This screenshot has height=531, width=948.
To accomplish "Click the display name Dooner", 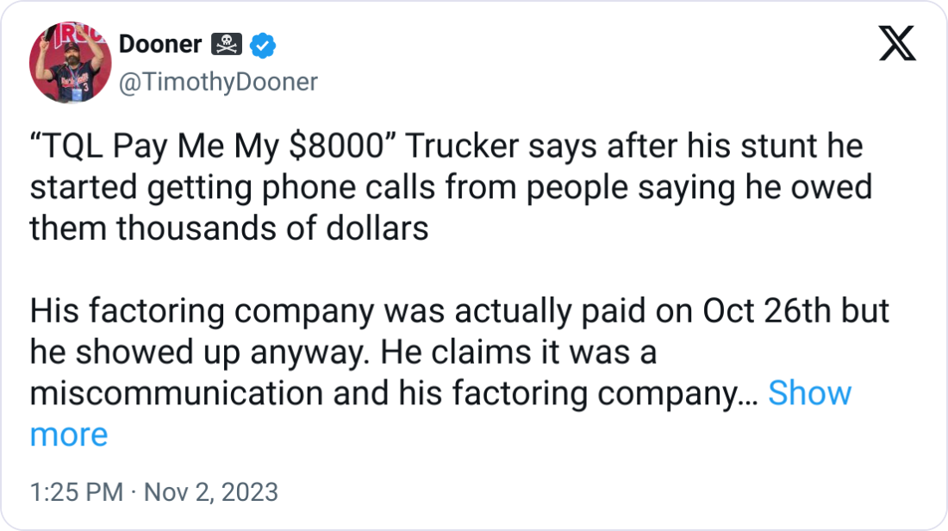I will 160,44.
